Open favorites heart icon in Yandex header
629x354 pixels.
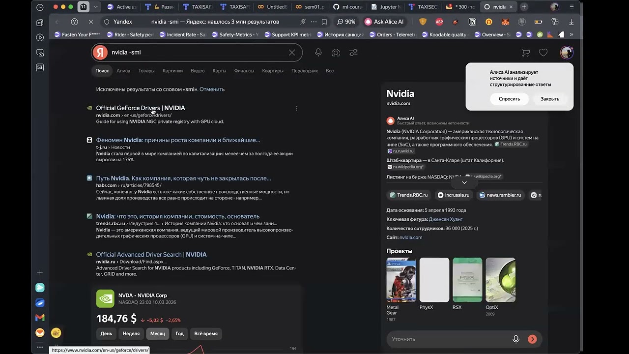point(543,53)
